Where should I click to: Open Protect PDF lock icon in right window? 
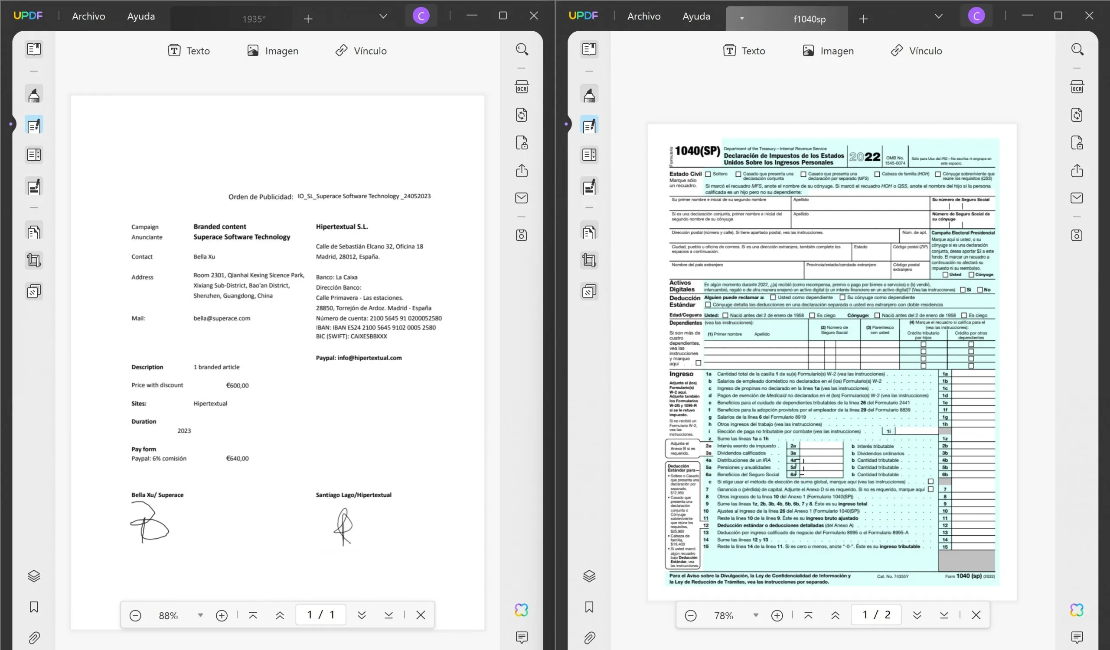[x=1077, y=142]
